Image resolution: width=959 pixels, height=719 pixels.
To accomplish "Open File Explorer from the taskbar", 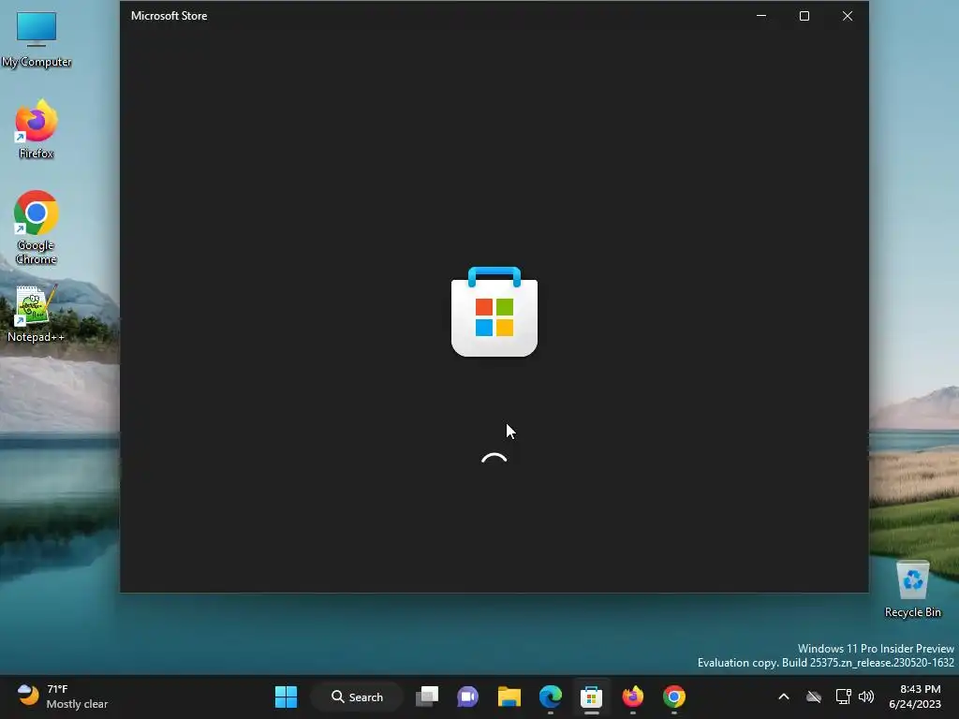I will coord(509,697).
